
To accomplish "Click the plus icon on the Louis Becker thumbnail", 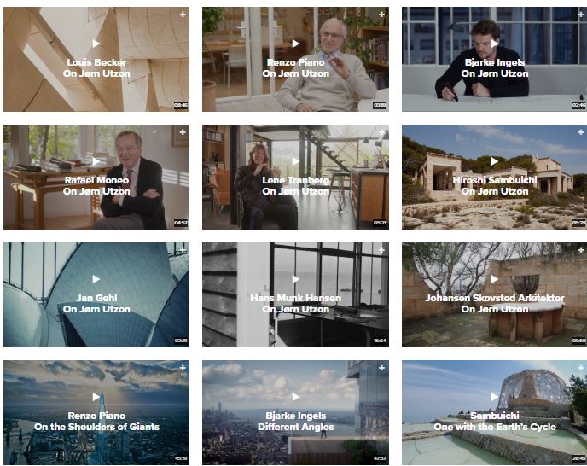I will pos(183,15).
